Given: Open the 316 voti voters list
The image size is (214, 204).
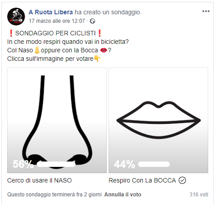Looking at the screenshot, I should pos(199,195).
